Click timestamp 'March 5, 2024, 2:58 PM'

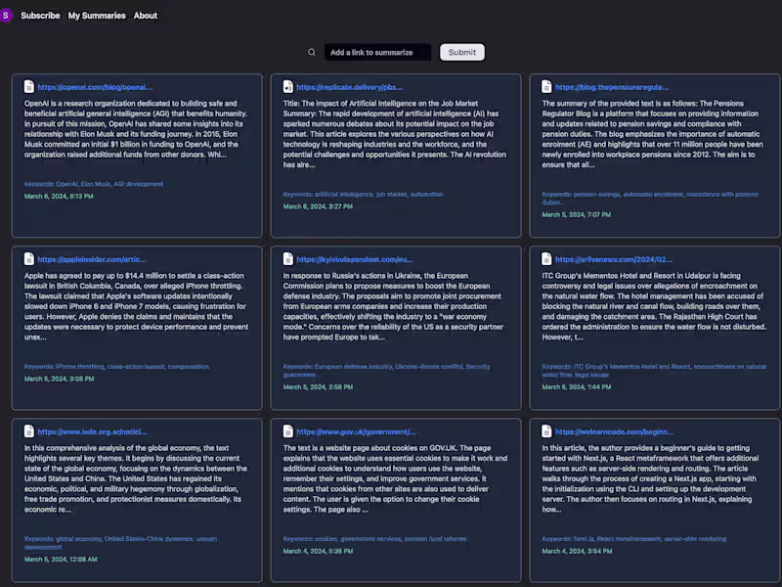point(318,386)
